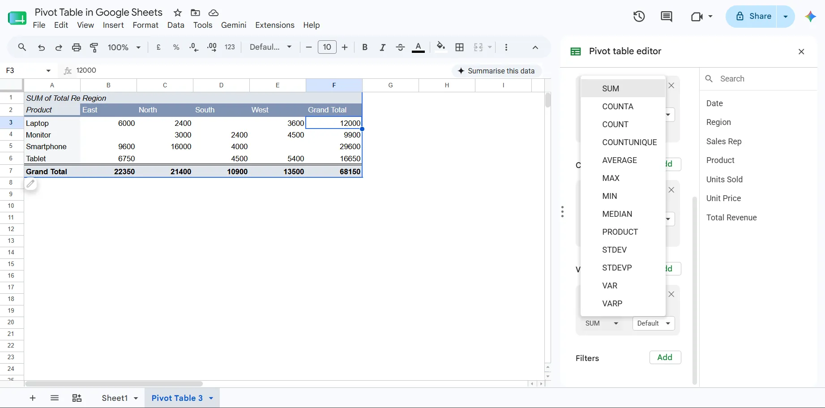Image resolution: width=825 pixels, height=408 pixels.
Task: Switch to the Sheet1 tab
Action: 115,398
